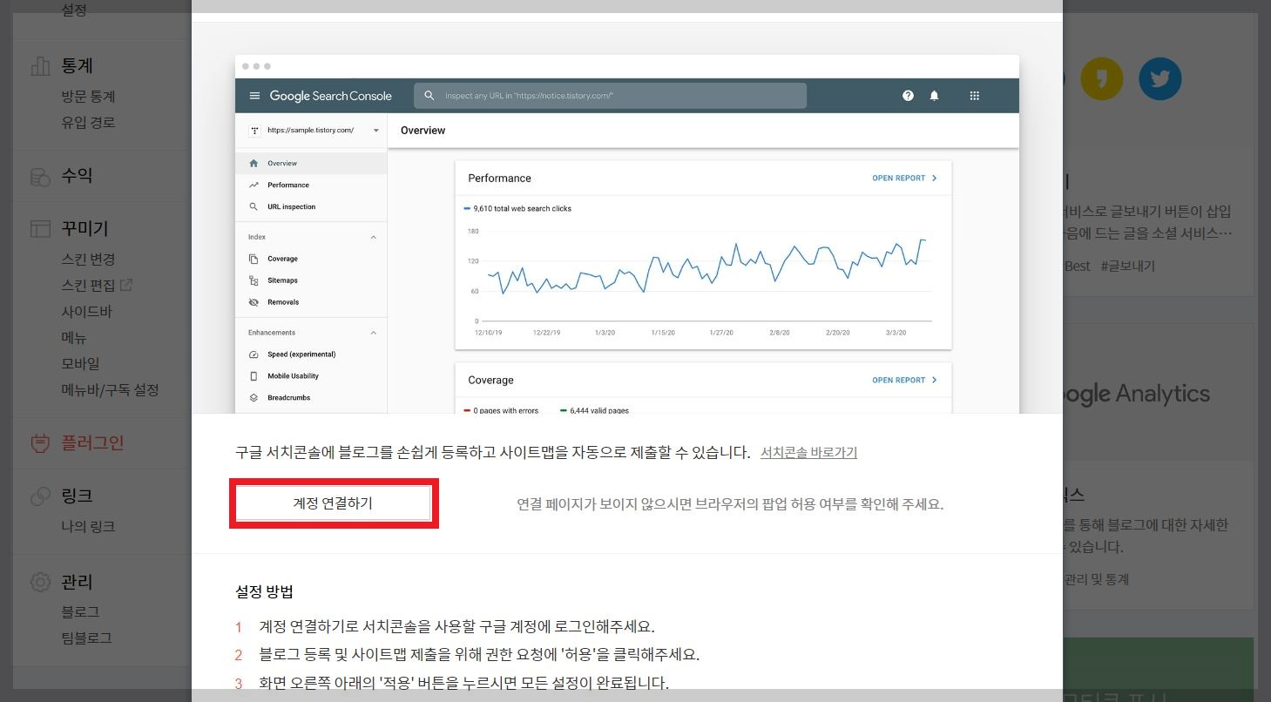This screenshot has height=702, width=1271.
Task: Open 사이드바 settings in the sidebar
Action: [x=86, y=312]
